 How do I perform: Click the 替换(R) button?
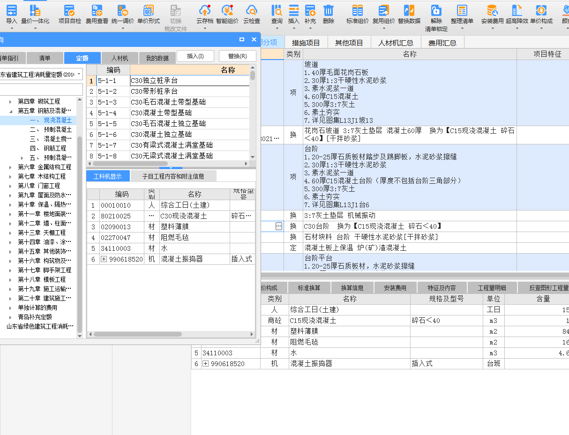(238, 56)
